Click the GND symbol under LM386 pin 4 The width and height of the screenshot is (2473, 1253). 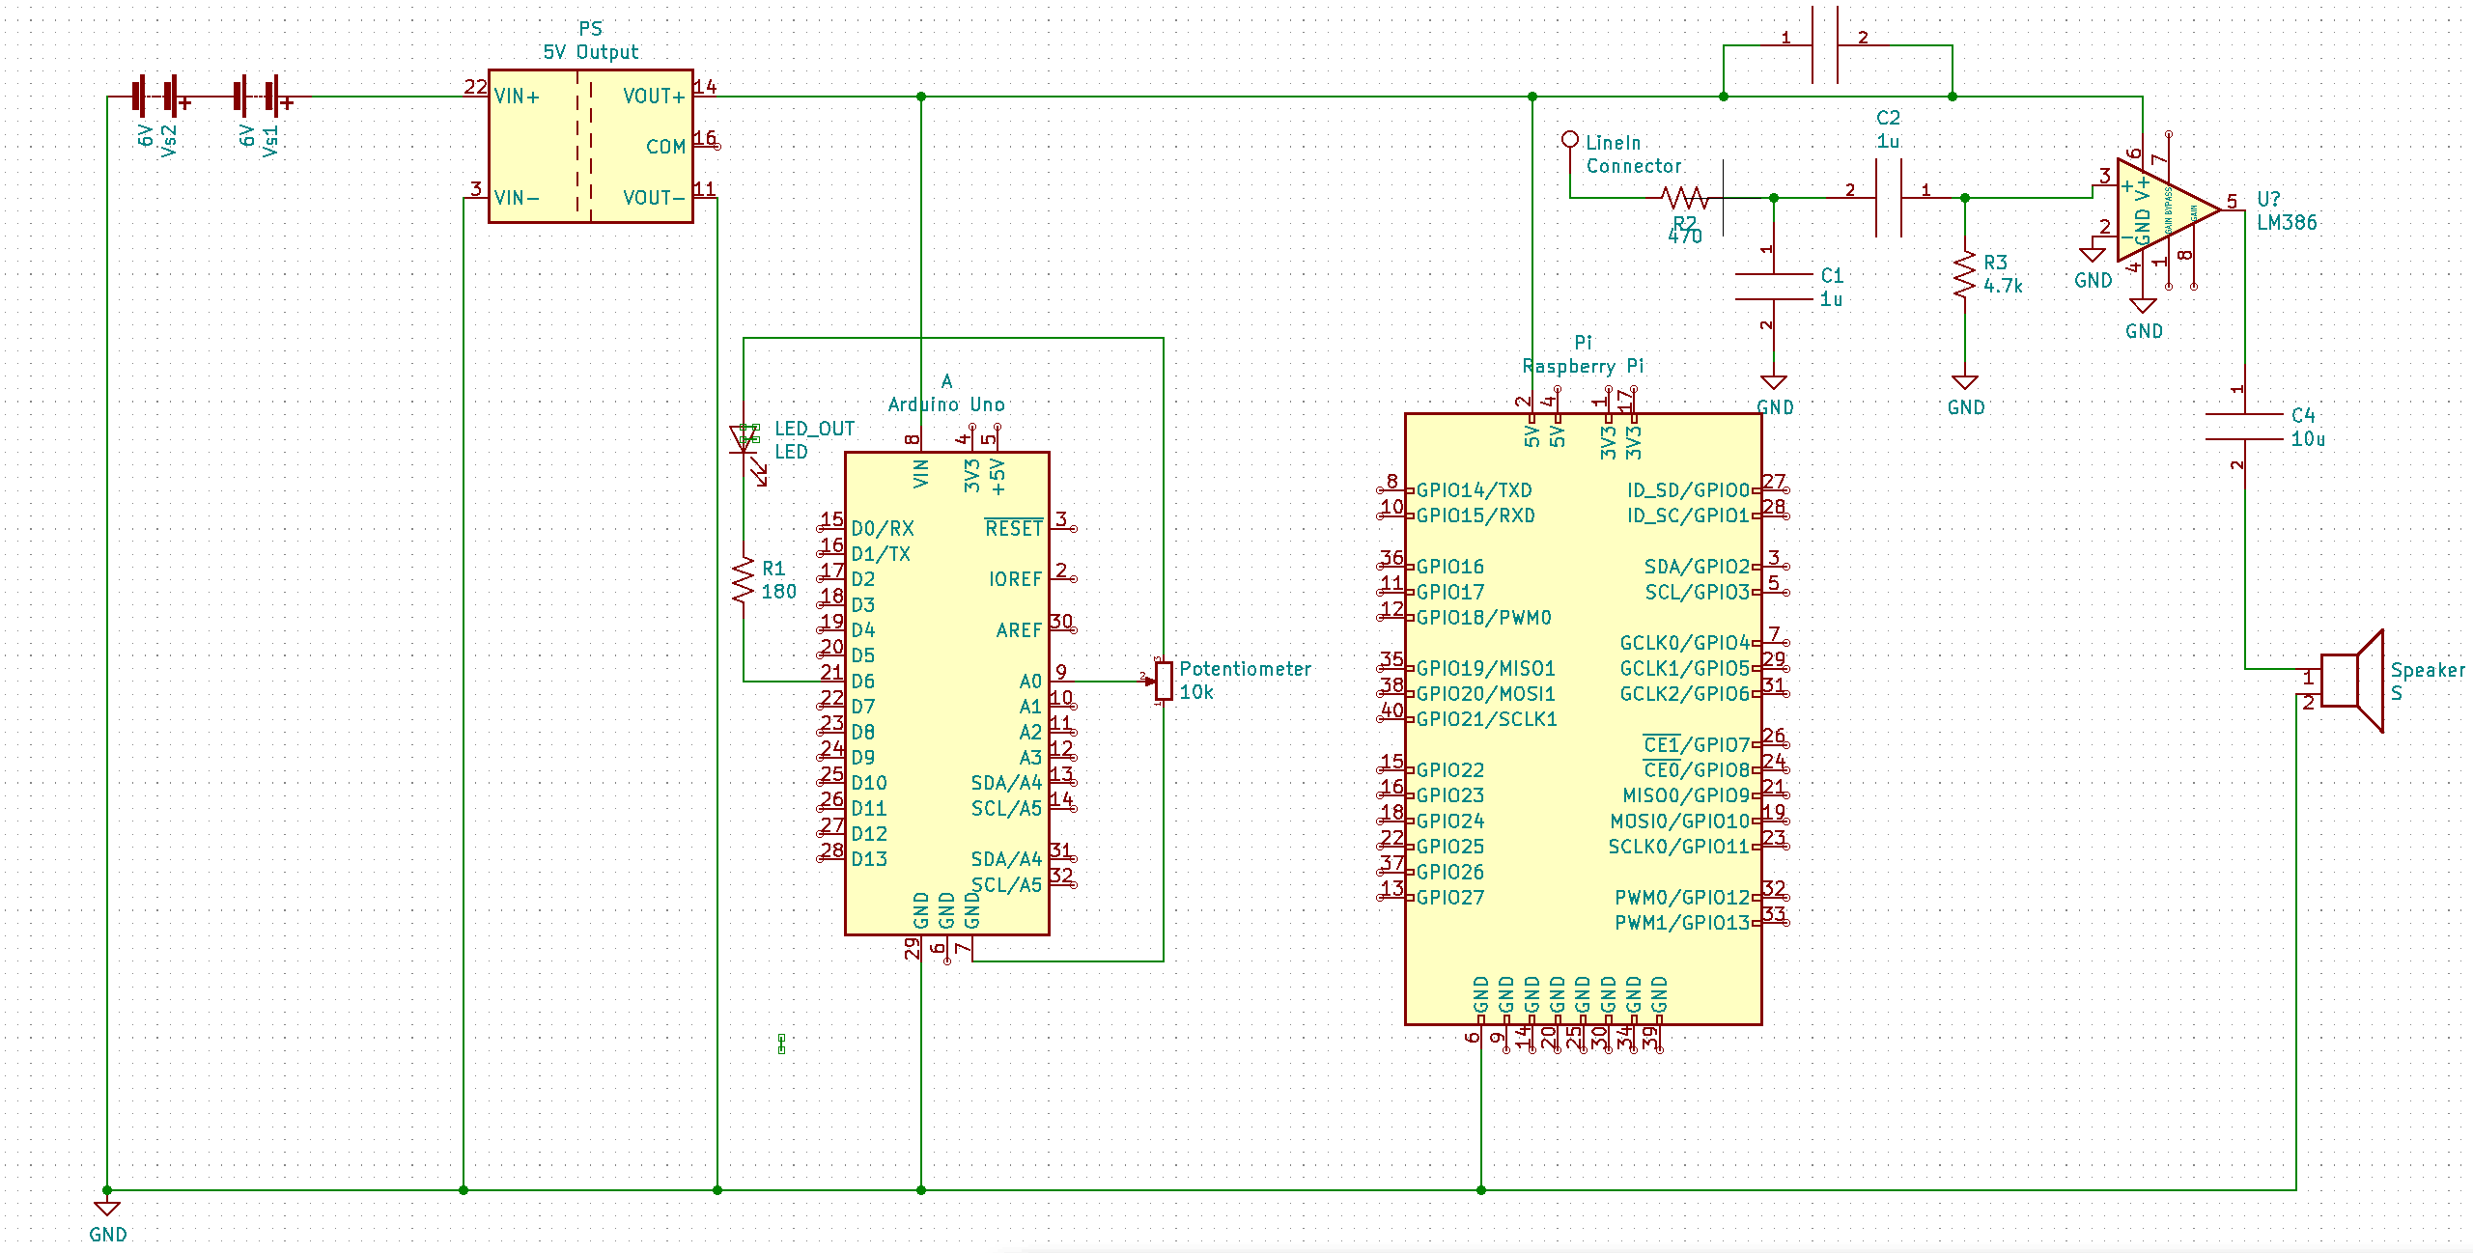coord(2143,306)
